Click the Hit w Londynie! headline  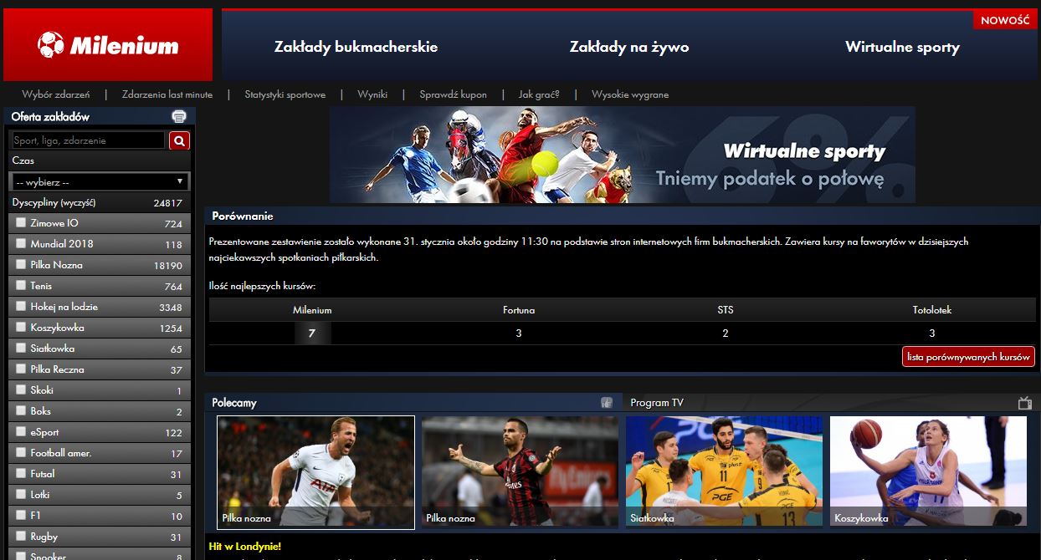point(244,547)
